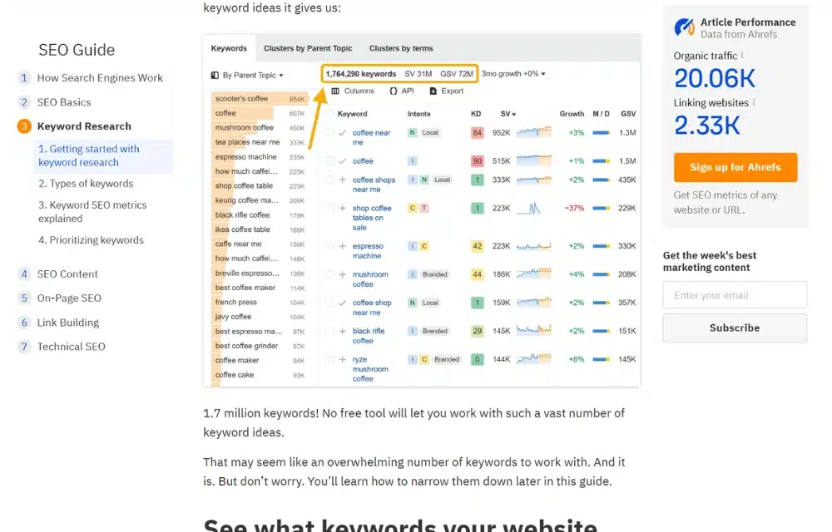Image resolution: width=832 pixels, height=532 pixels.
Task: Click the chapter 1 number circle in sidebar
Action: pyautogui.click(x=24, y=78)
